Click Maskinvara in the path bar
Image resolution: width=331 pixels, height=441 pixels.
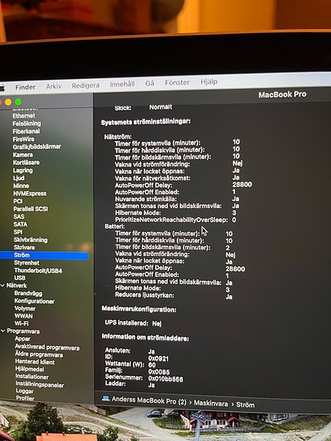click(210, 403)
